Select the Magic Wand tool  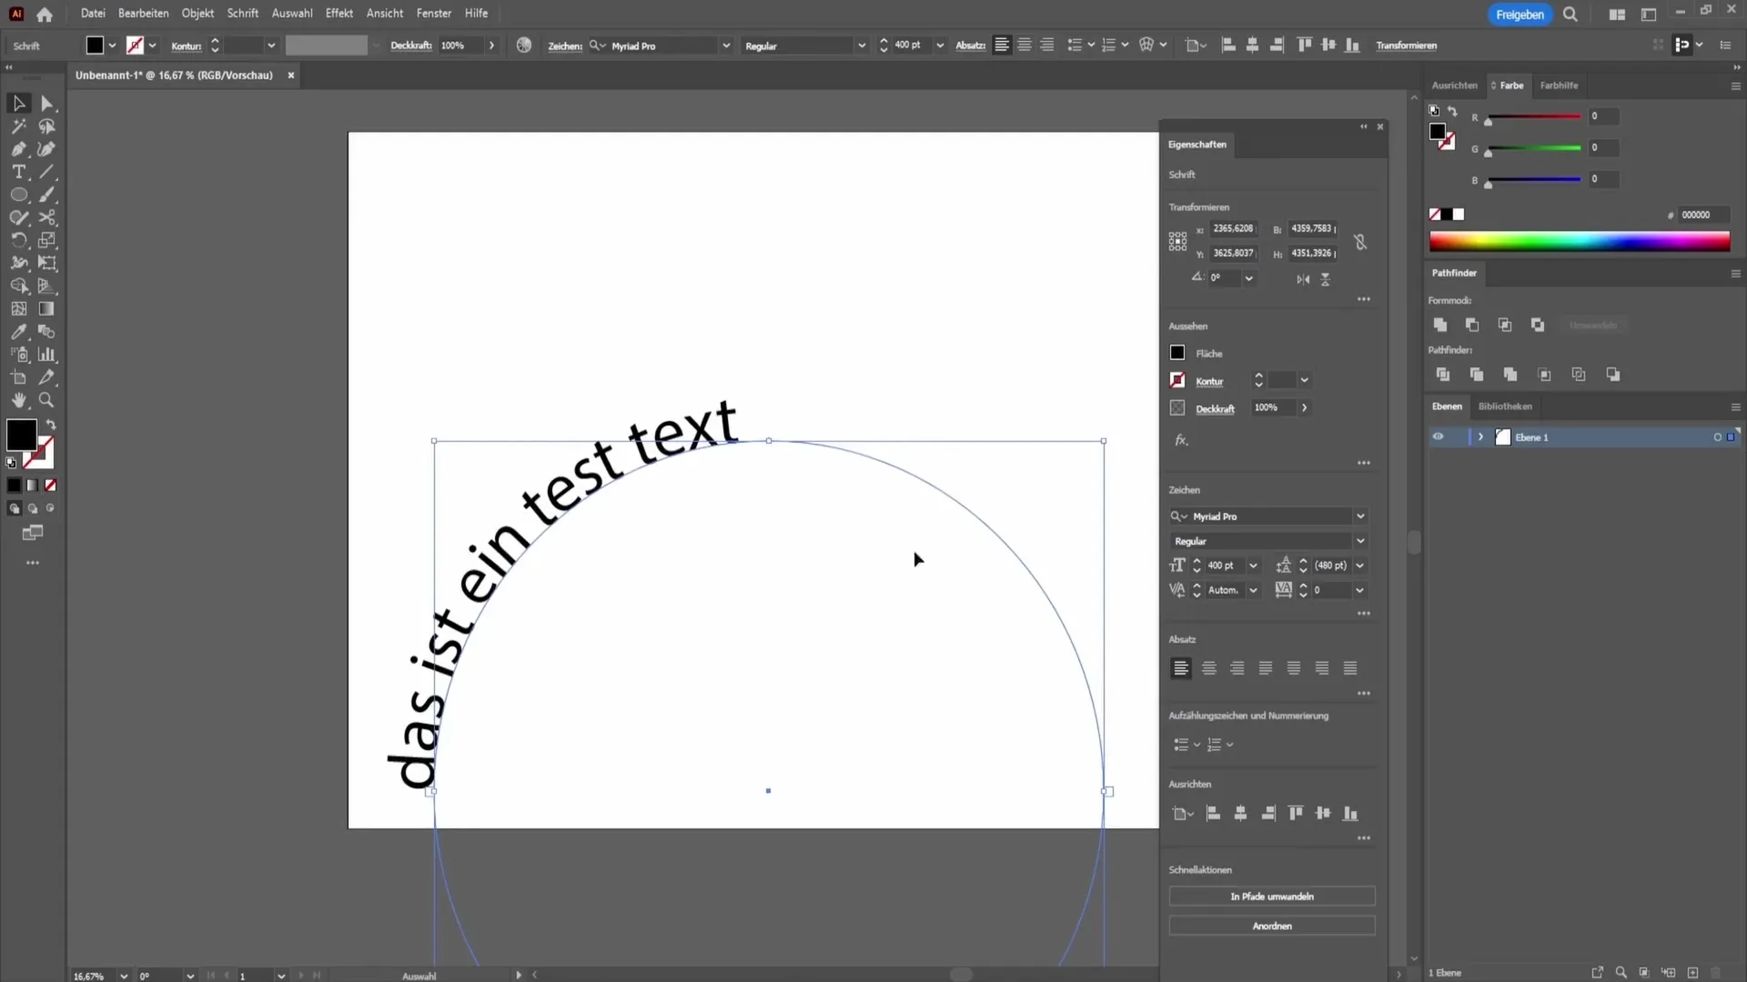(x=18, y=126)
